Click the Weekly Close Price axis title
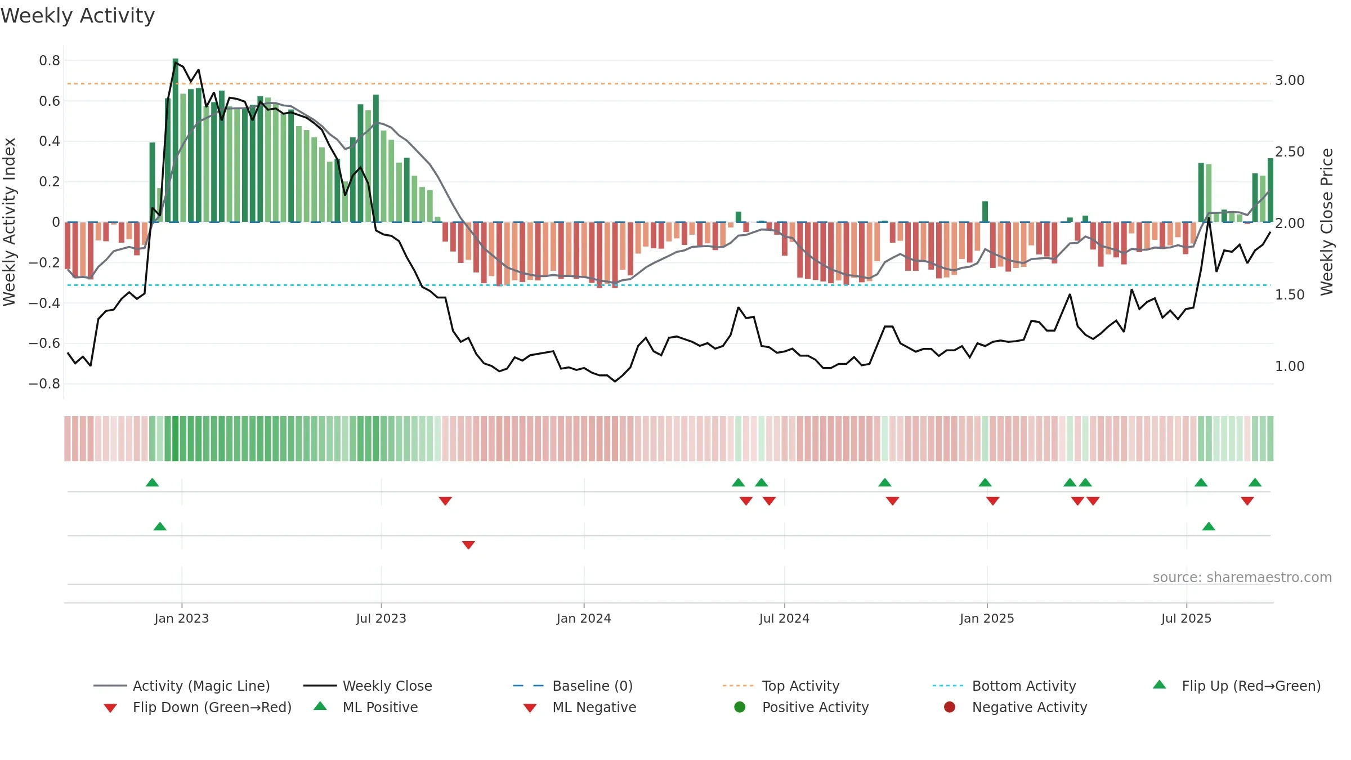The image size is (1351, 760). click(1327, 222)
